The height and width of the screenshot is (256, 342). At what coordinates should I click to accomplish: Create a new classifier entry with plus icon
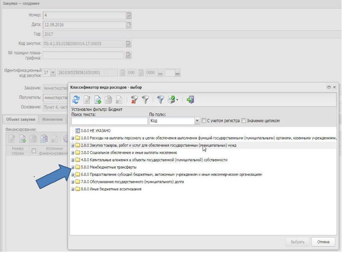(98, 100)
